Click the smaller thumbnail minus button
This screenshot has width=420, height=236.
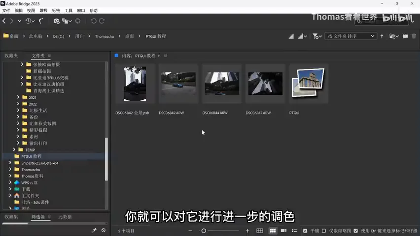[x=190, y=231]
